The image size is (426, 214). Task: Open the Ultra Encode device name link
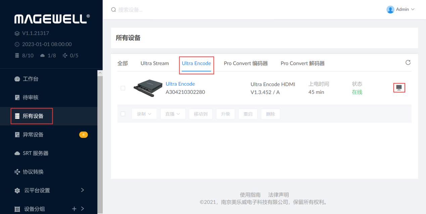(180, 84)
